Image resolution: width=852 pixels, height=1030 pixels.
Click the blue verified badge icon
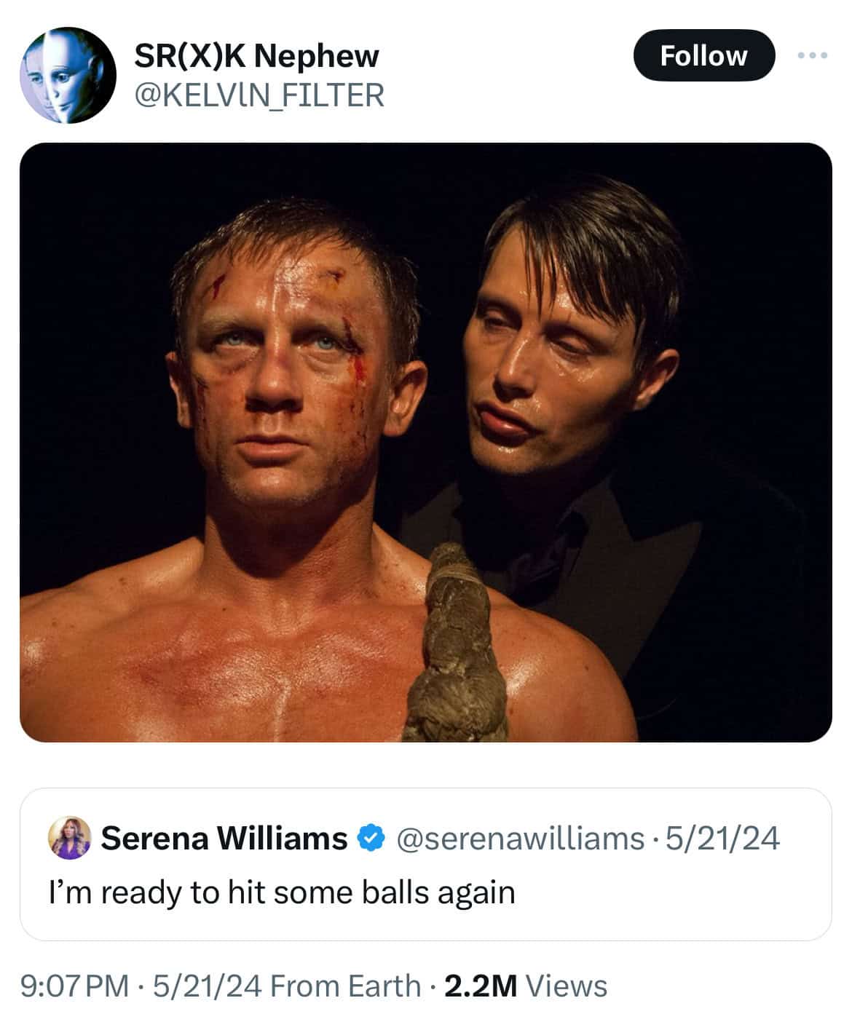pos(371,839)
